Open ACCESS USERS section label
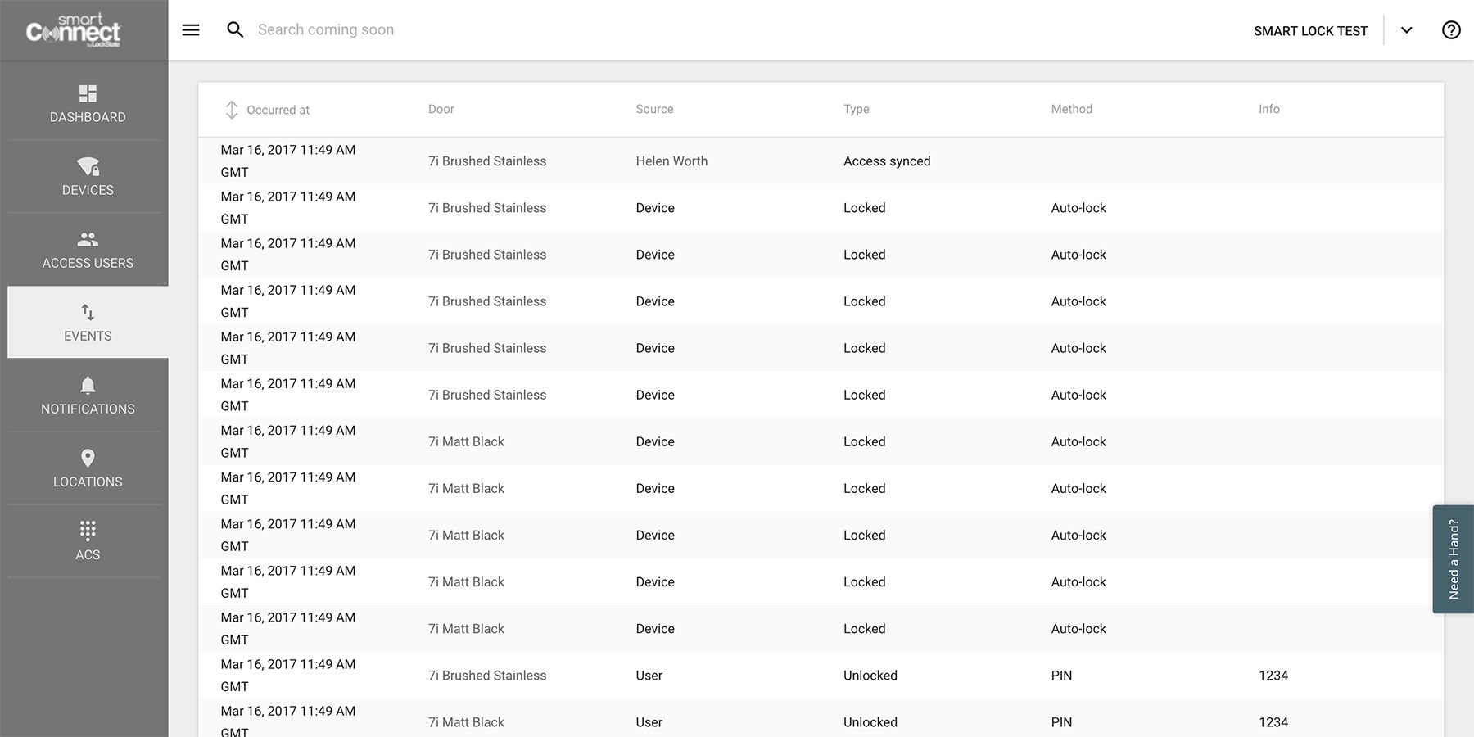 point(88,263)
